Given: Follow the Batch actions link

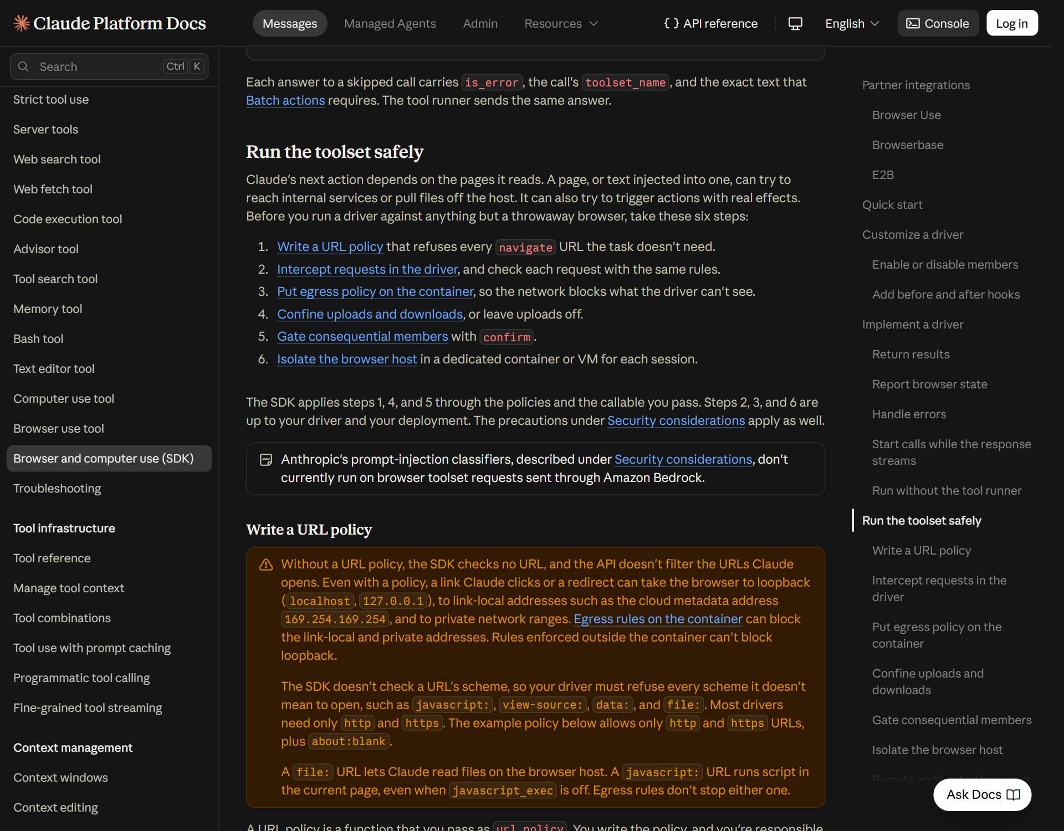Looking at the screenshot, I should pyautogui.click(x=285, y=100).
